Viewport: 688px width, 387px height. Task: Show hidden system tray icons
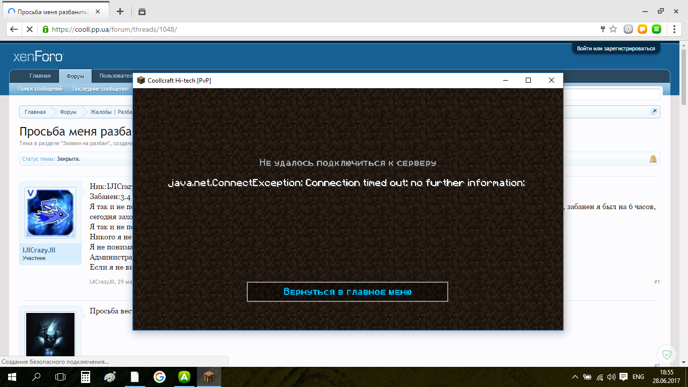[576, 377]
